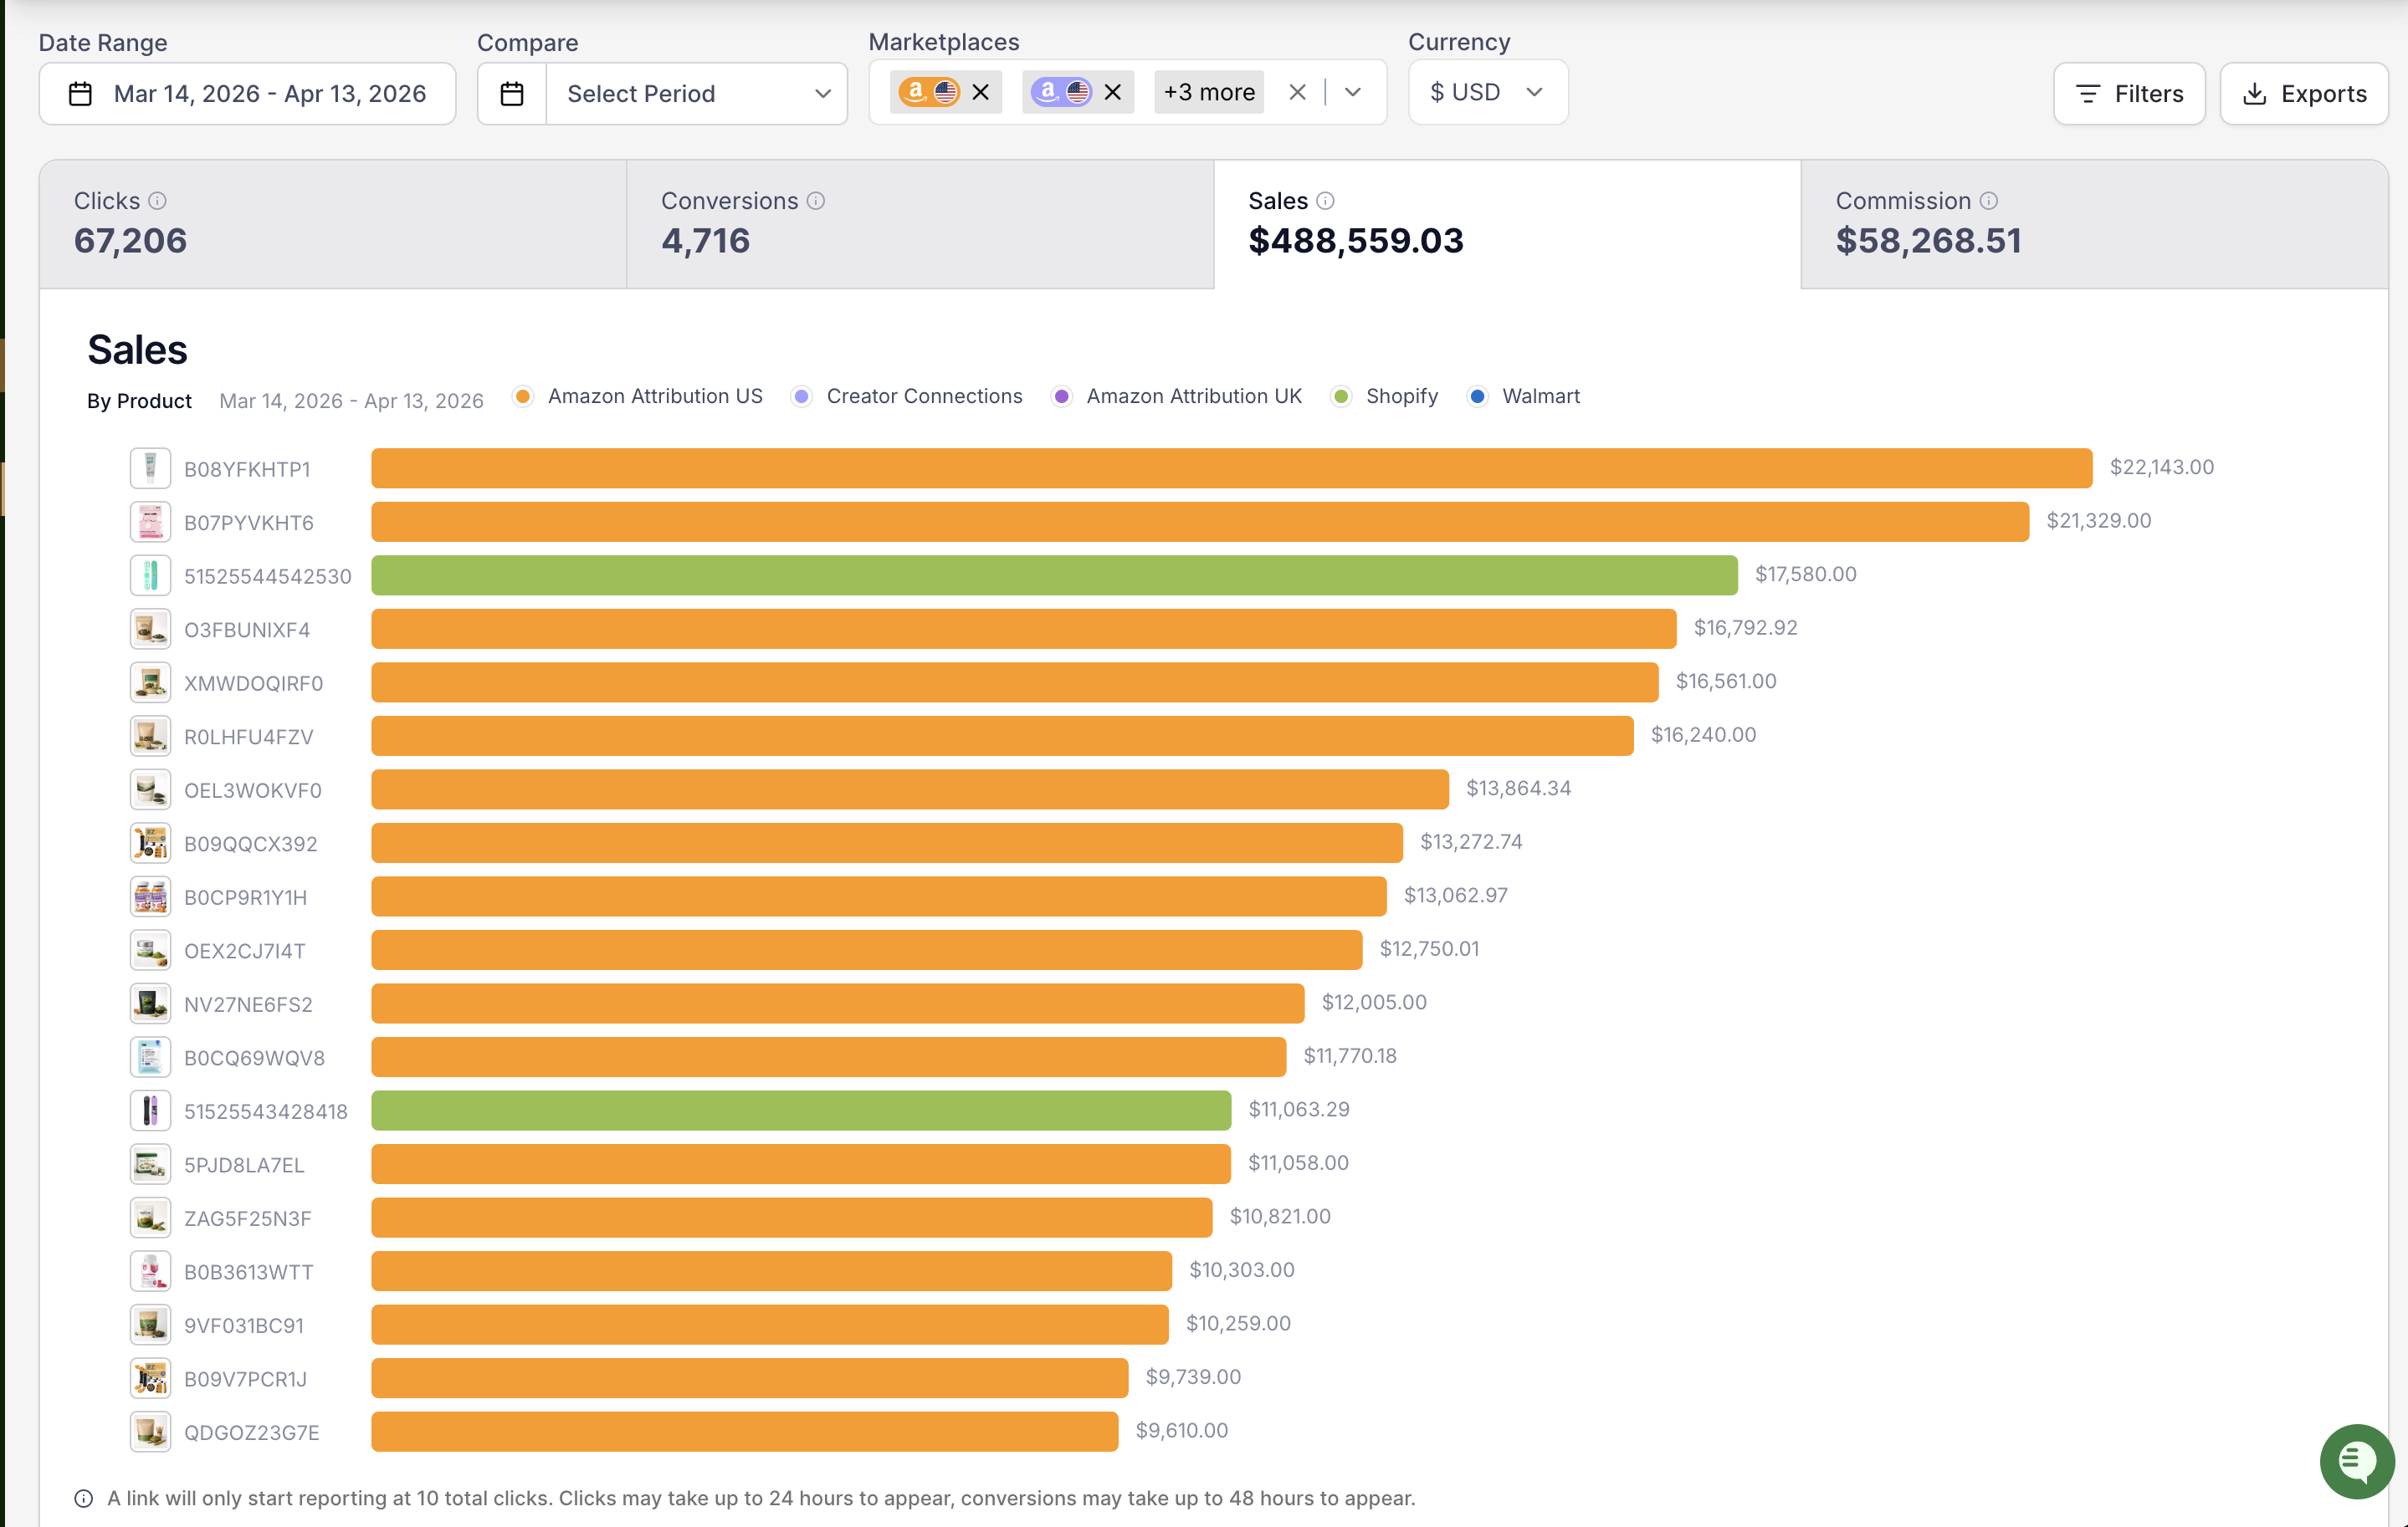This screenshot has width=2408, height=1527.
Task: Open the green chat support bubble
Action: click(x=2356, y=1461)
